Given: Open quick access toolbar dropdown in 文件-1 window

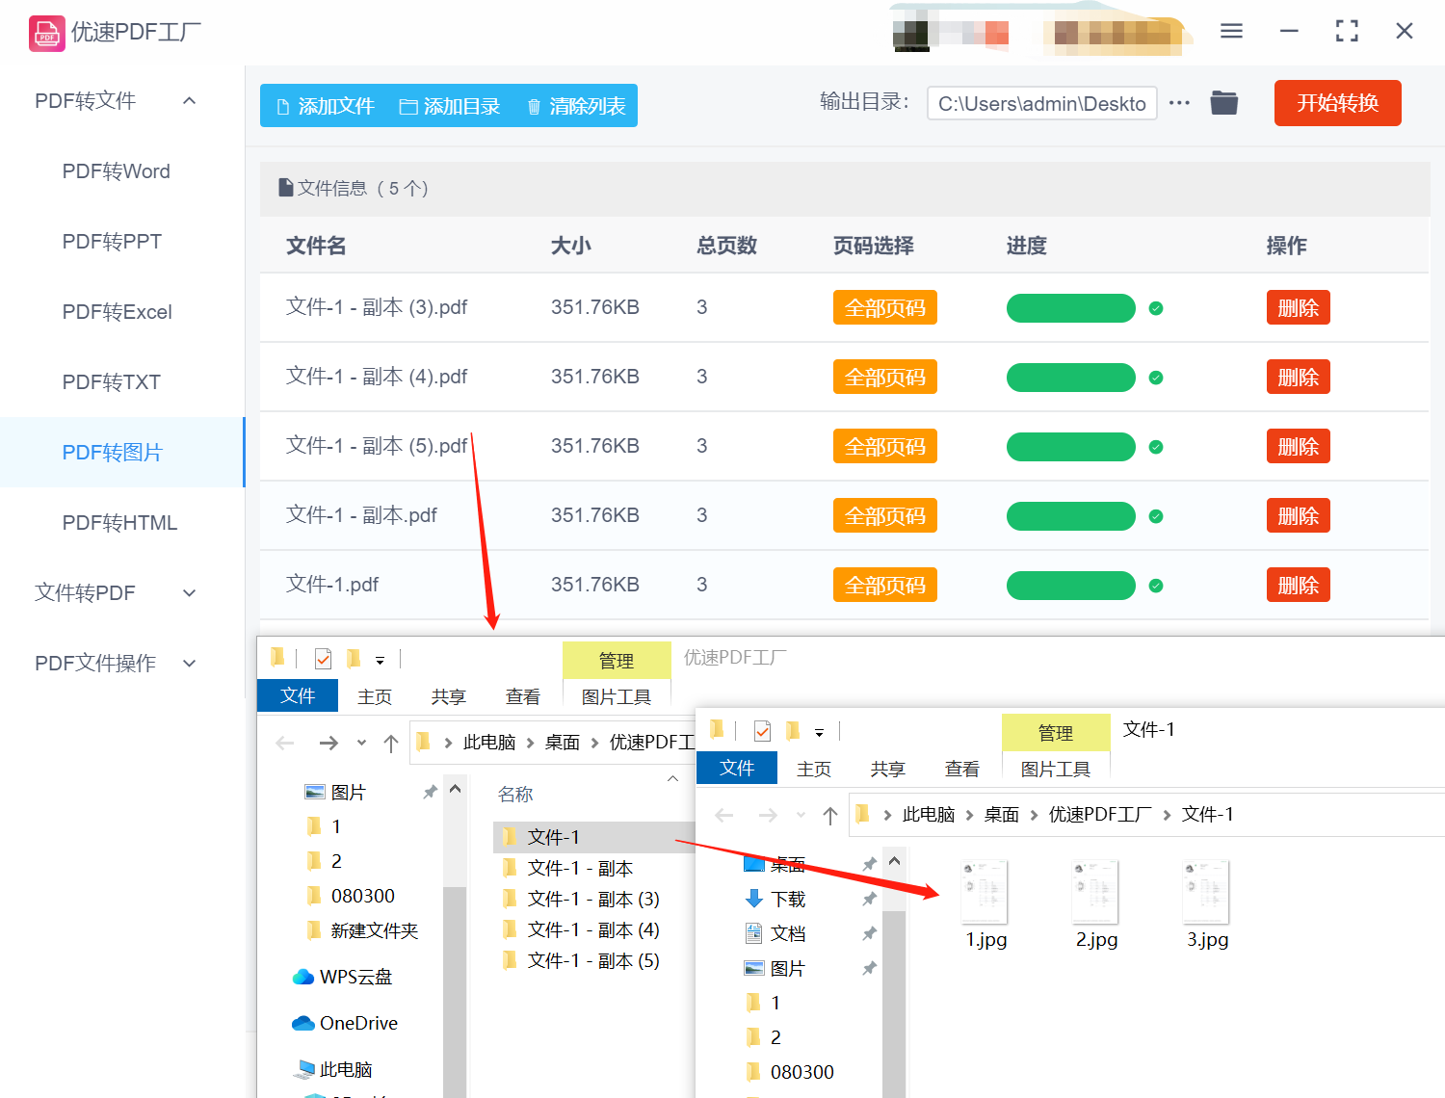Looking at the screenshot, I should click(x=819, y=733).
